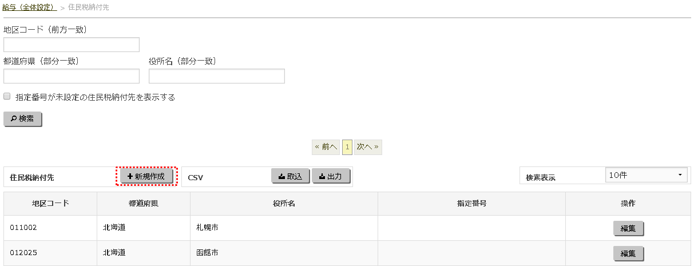Click the 指定番号 column header
This screenshot has width=694, height=266.
471,204
